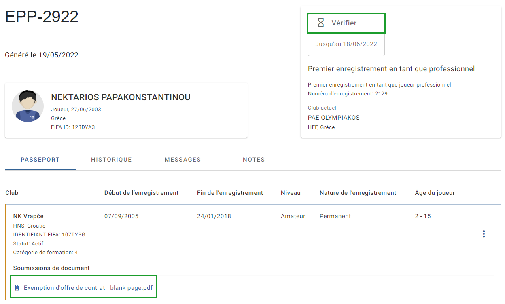Click the hourglass icon next to Vérifier
The image size is (505, 304).
pos(321,23)
